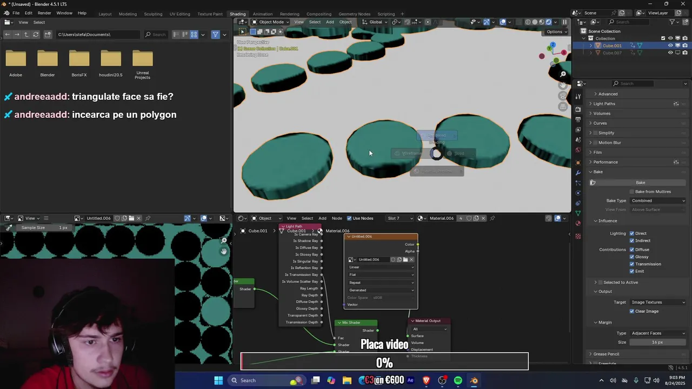Open the World properties tab icon

(x=578, y=150)
